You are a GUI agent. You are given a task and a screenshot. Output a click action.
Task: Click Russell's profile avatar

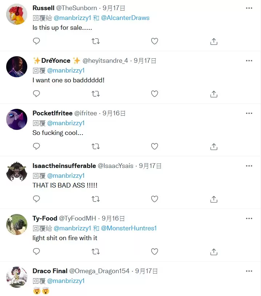coord(16,14)
